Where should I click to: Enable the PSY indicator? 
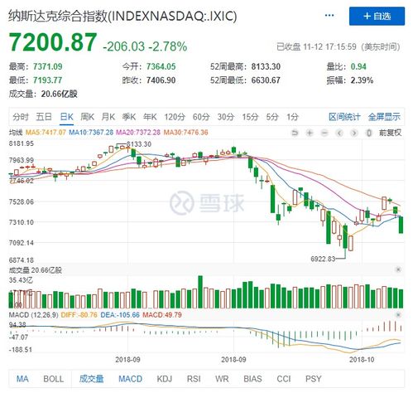pyautogui.click(x=314, y=379)
